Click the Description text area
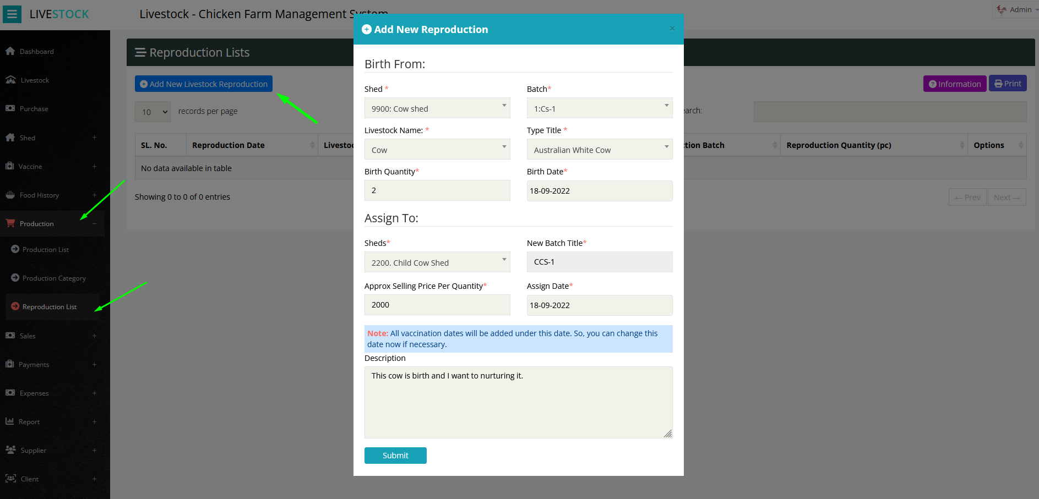The height and width of the screenshot is (499, 1039). pyautogui.click(x=518, y=402)
